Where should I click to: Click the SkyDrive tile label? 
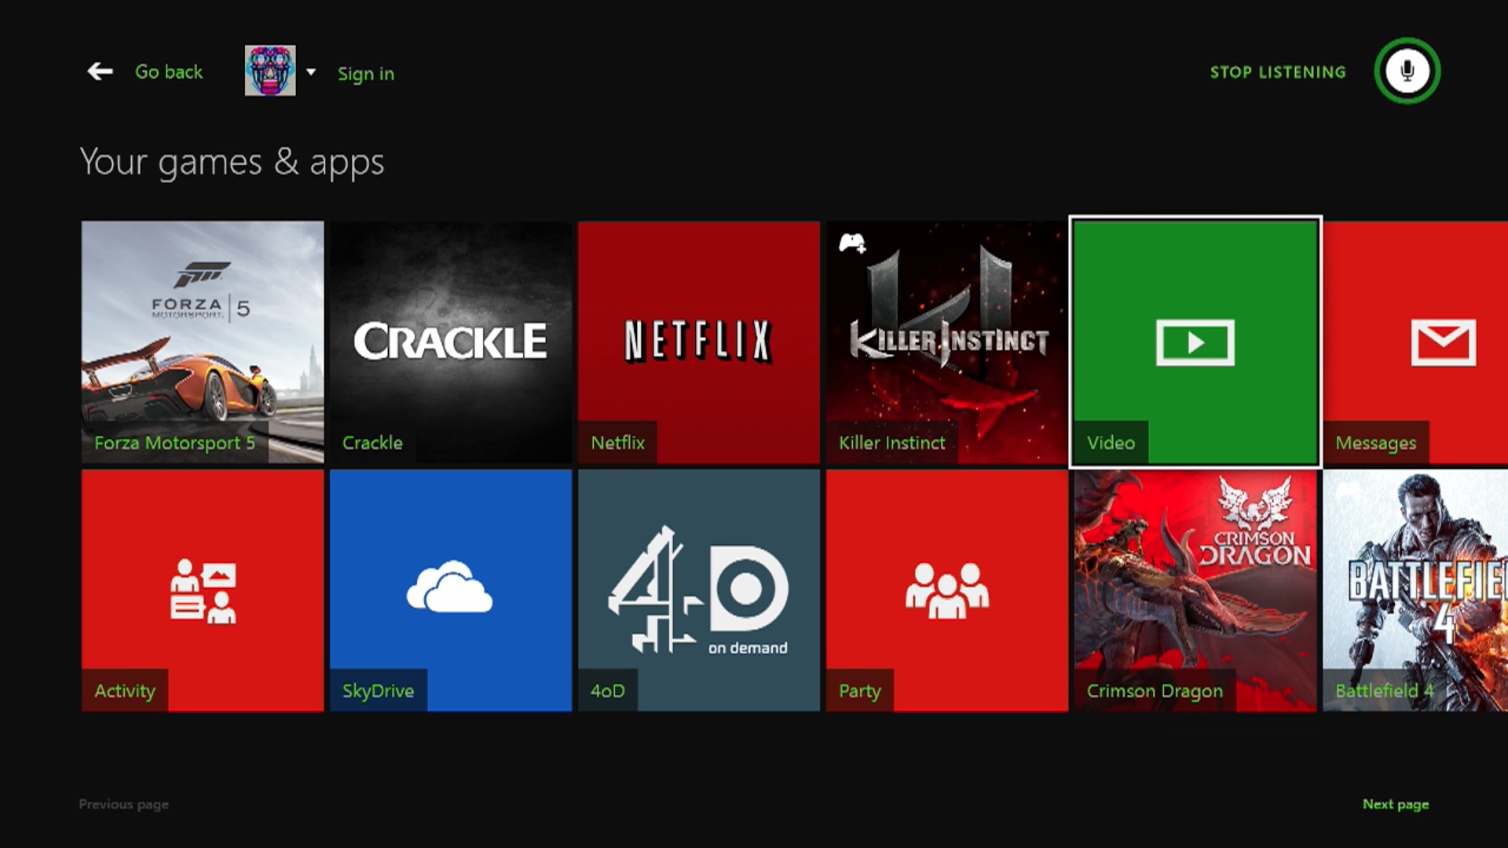378,691
